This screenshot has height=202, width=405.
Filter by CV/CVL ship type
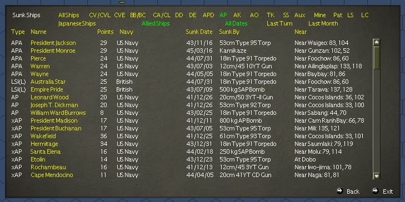coord(99,15)
